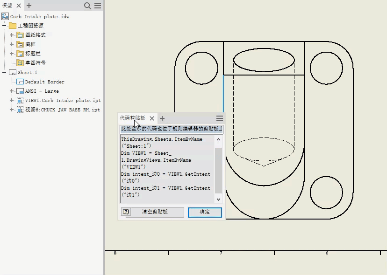Open the model browser hamburger menu
This screenshot has height=275, width=387.
coord(98,6)
